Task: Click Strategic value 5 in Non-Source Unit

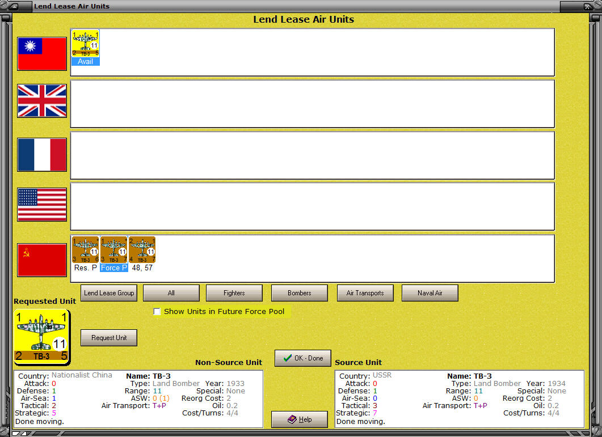Action: click(x=54, y=413)
